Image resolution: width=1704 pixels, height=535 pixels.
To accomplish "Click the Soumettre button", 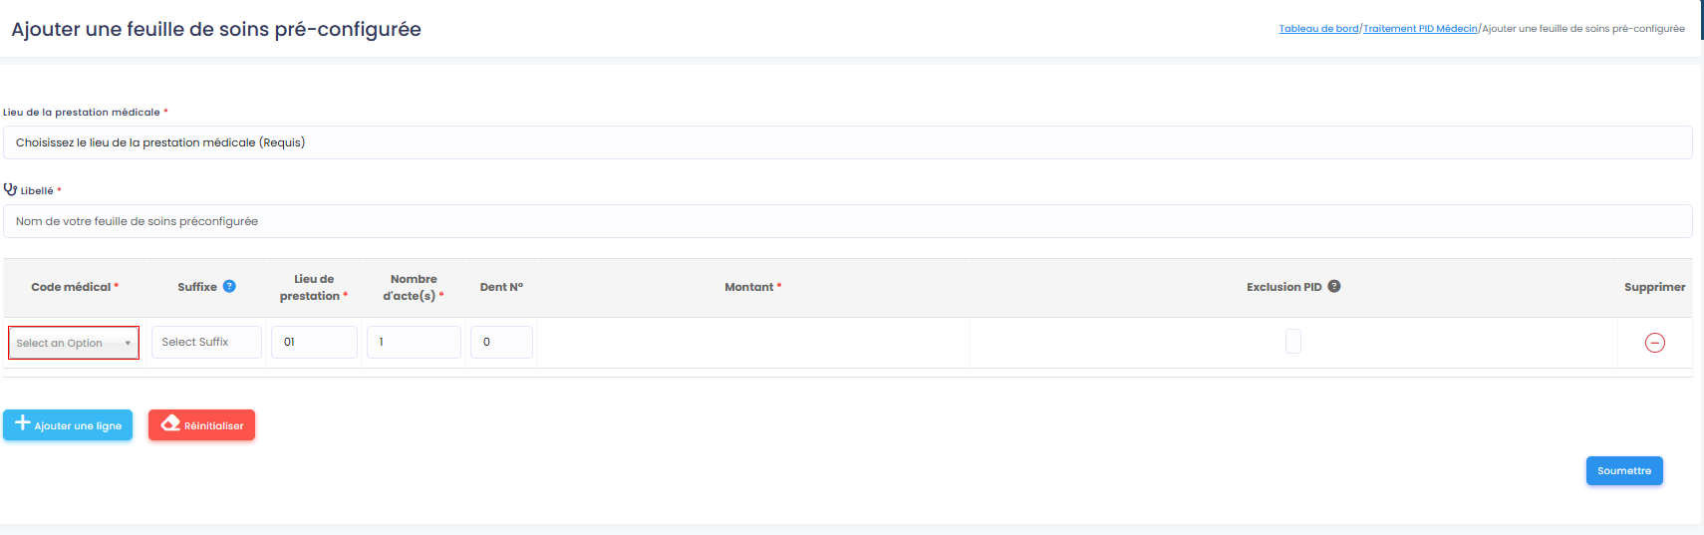I will [x=1624, y=470].
